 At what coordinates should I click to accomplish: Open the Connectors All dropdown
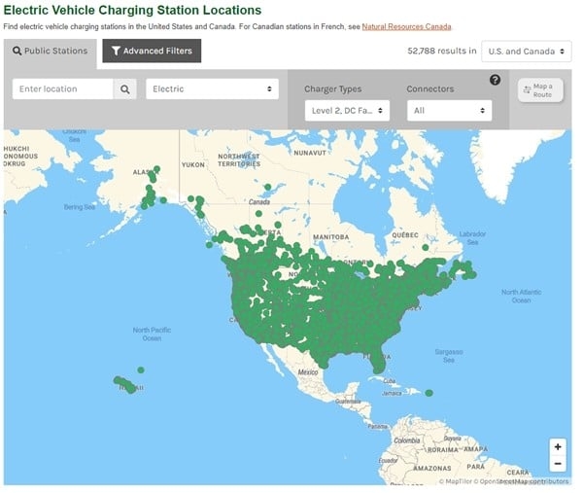click(x=449, y=111)
